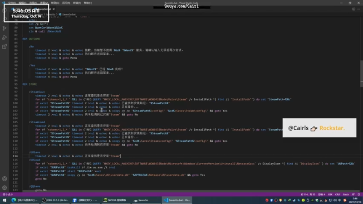Viewport: 363px width, 204px height.
Task: Click line number 99 in the gutter
Action: [x=16, y=99]
